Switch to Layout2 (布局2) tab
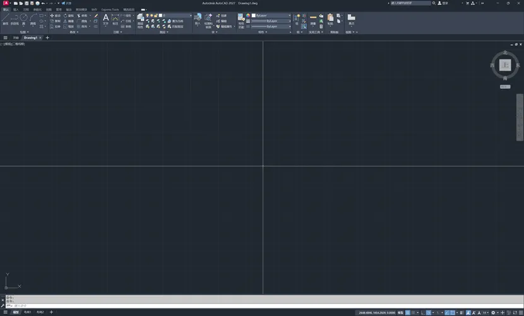Image resolution: width=524 pixels, height=316 pixels. [x=40, y=312]
